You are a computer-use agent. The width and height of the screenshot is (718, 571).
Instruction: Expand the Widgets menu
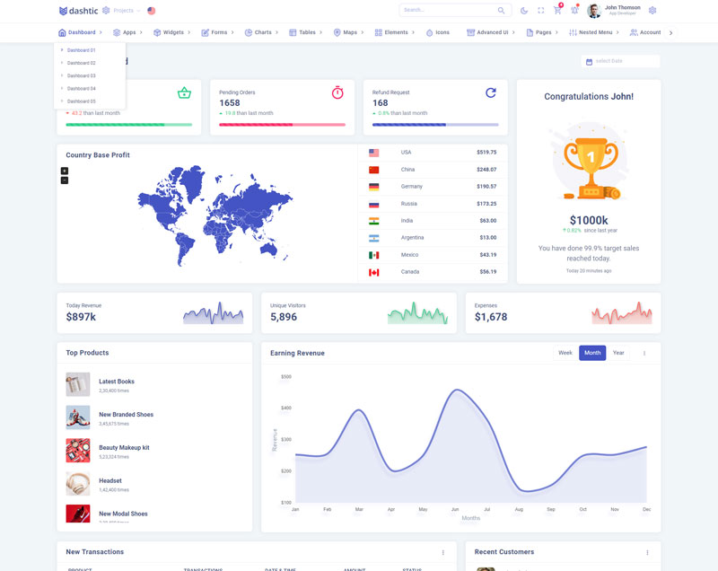point(169,32)
